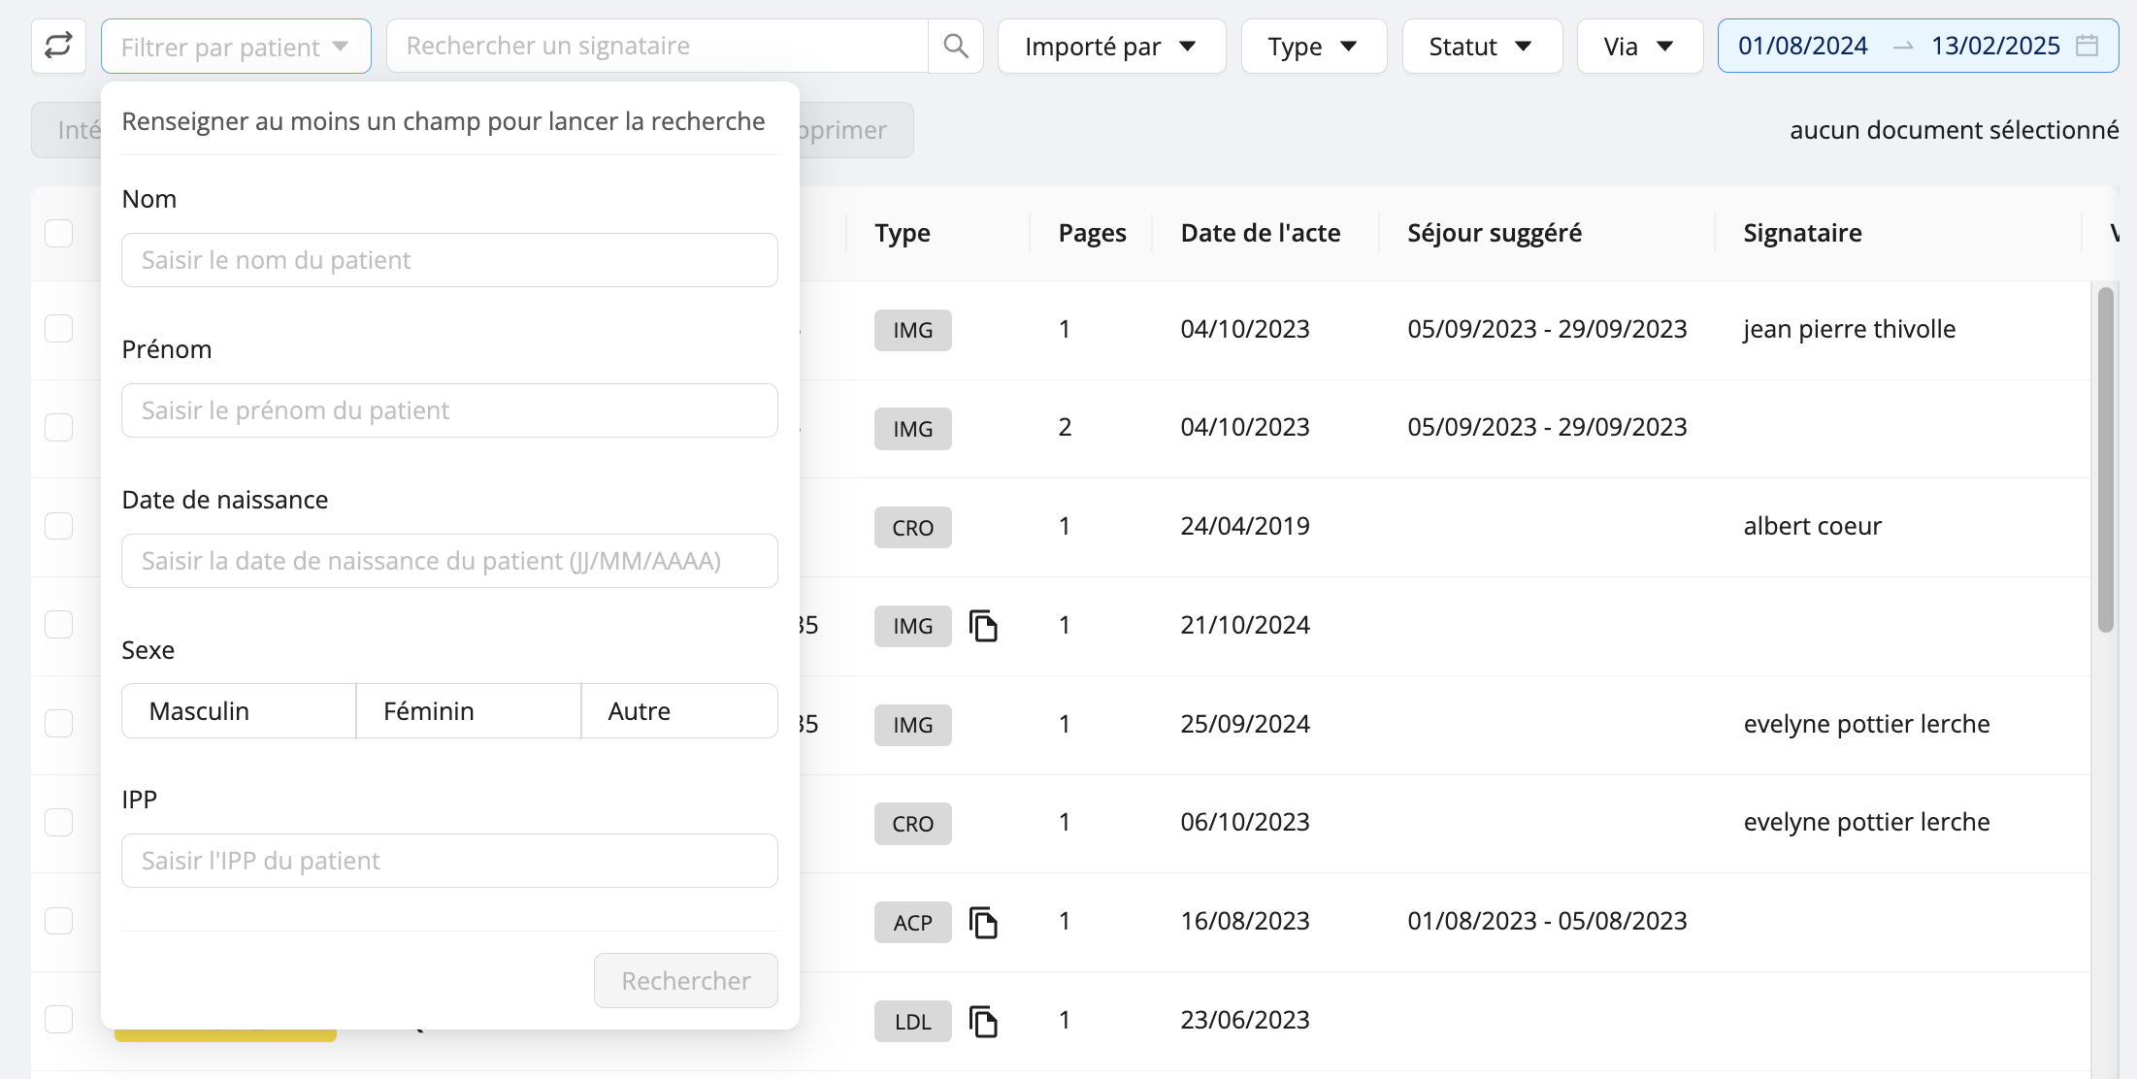Check the row dated 24/04/2019

[59, 526]
